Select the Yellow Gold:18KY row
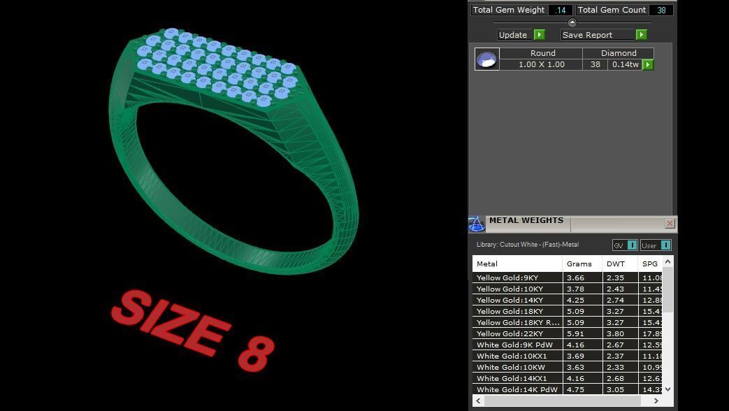This screenshot has height=411, width=729. click(568, 311)
